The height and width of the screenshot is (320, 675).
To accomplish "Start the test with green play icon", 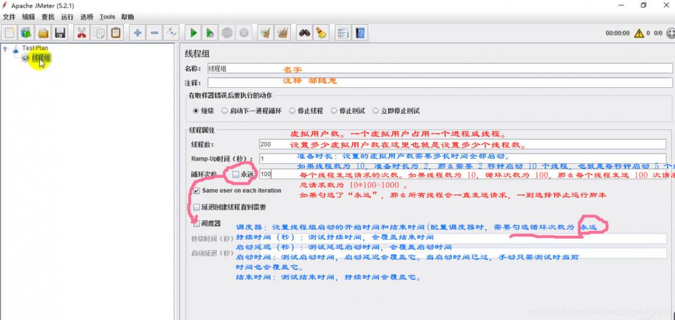I will click(194, 33).
